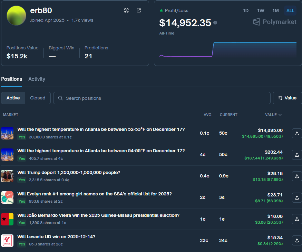Switch to the Activity tab

pos(37,79)
